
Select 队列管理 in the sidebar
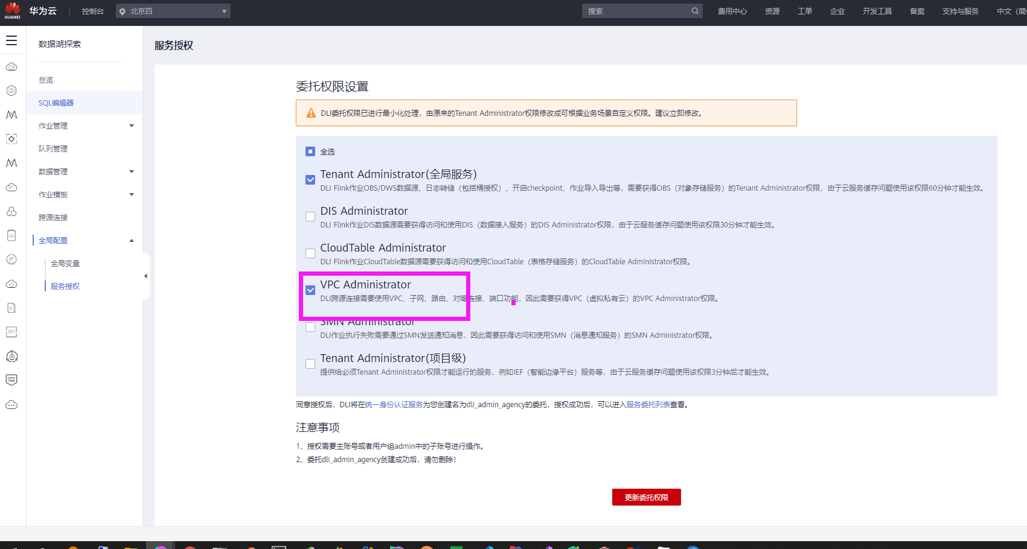coord(53,149)
